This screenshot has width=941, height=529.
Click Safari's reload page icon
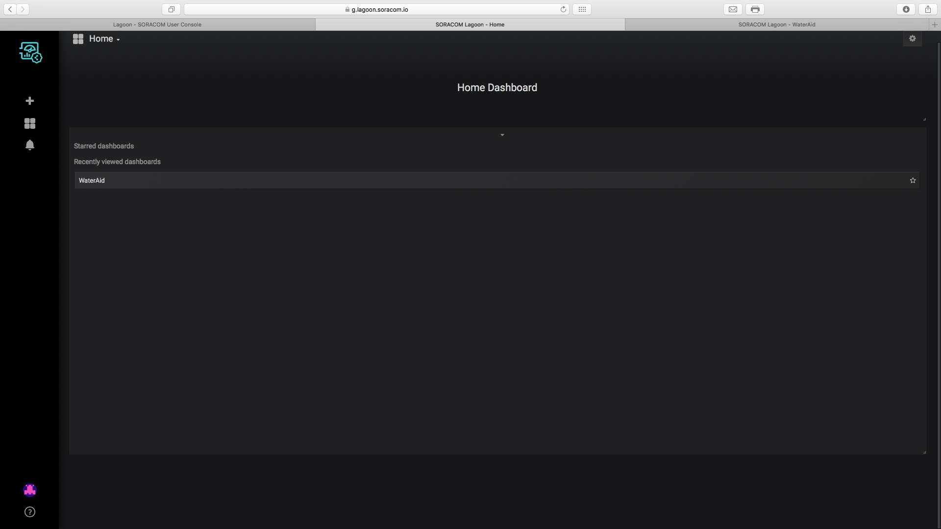pos(563,9)
